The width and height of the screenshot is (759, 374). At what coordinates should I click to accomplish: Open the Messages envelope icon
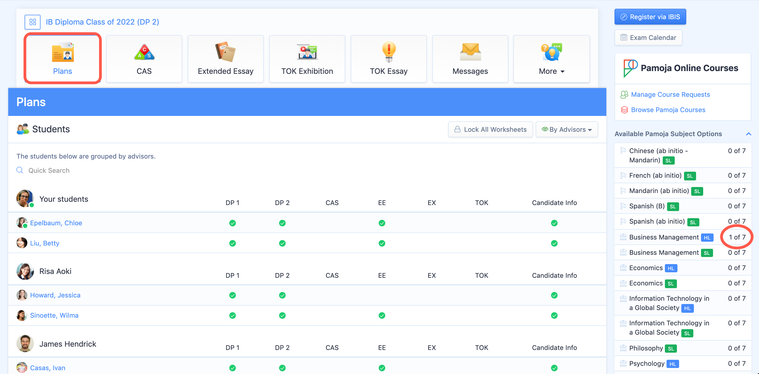pyautogui.click(x=470, y=52)
